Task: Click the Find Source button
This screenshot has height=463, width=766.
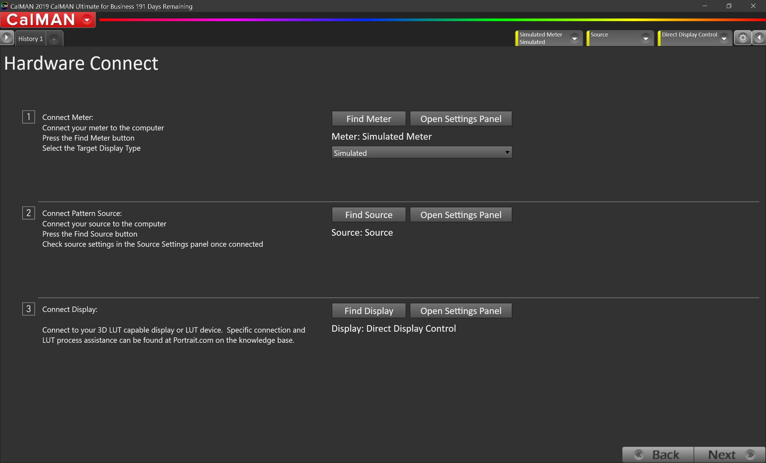Action: (x=369, y=215)
